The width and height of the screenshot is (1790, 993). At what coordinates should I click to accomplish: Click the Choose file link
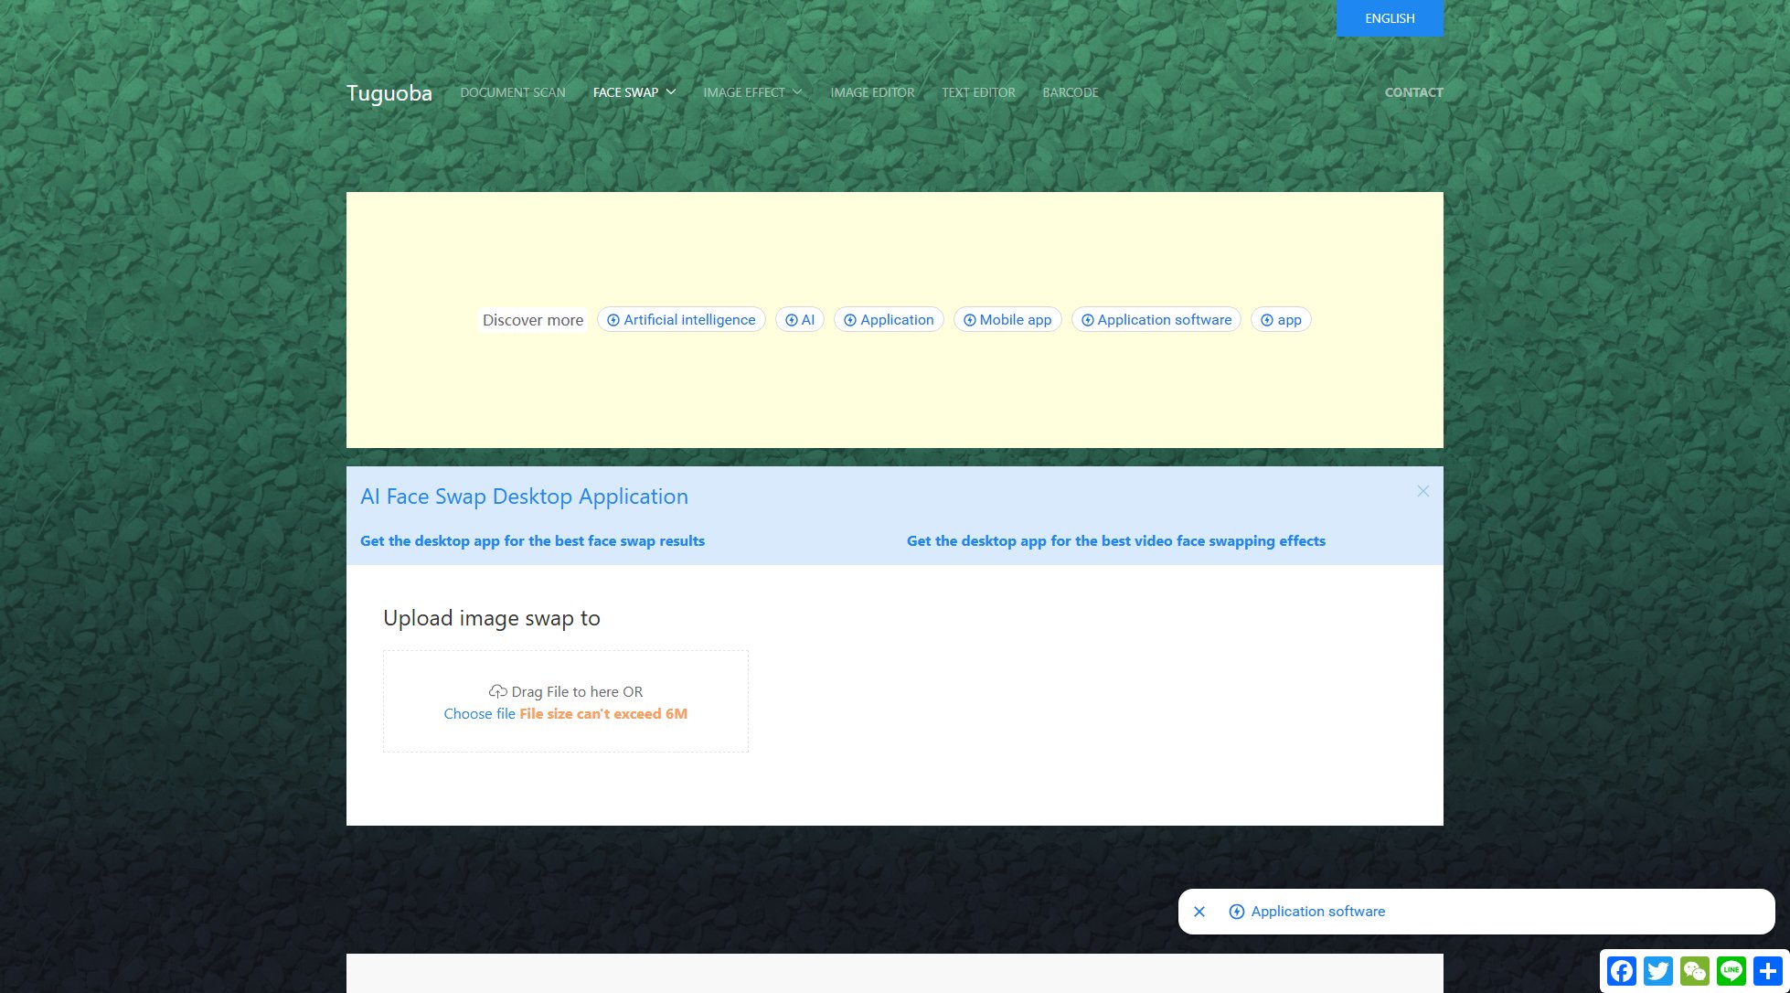click(479, 714)
